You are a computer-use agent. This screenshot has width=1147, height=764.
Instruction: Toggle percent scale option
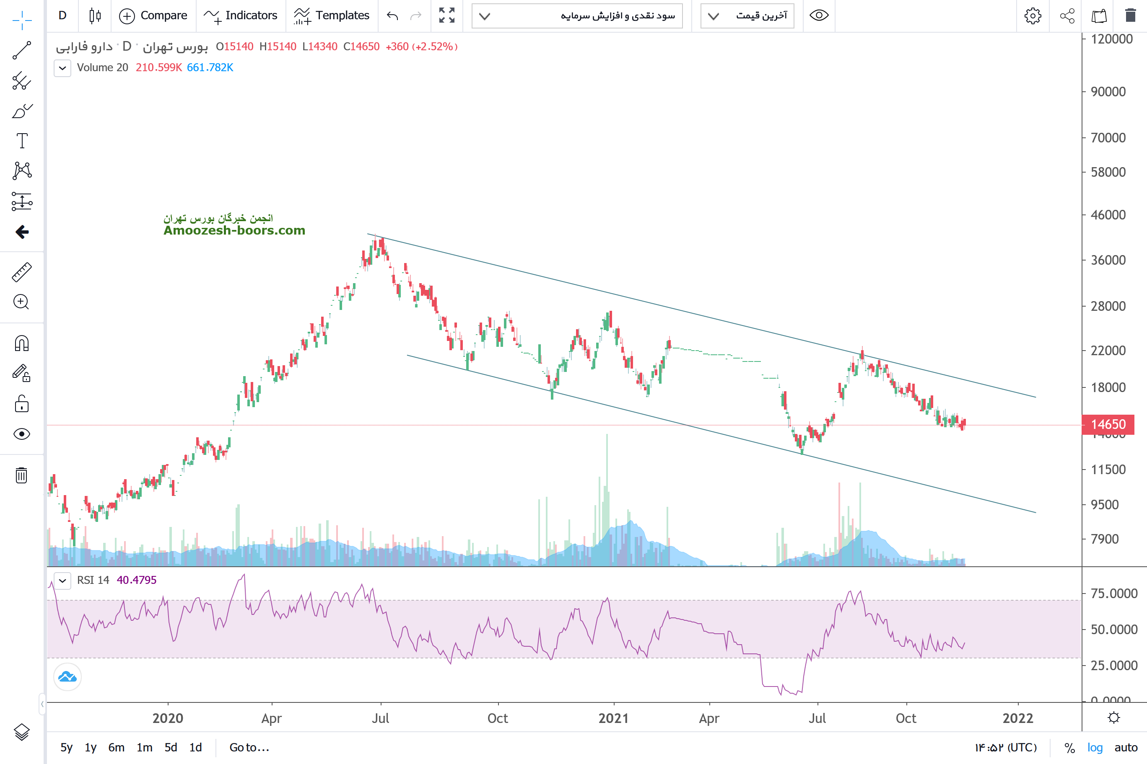tap(1069, 747)
